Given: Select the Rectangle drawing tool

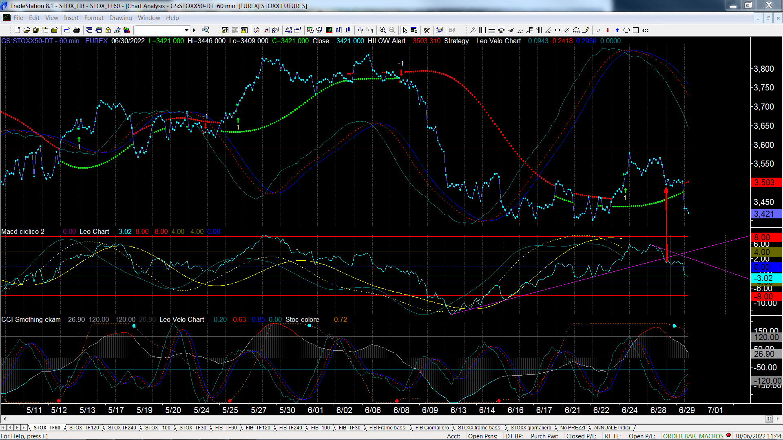Looking at the screenshot, I should click(x=636, y=30).
